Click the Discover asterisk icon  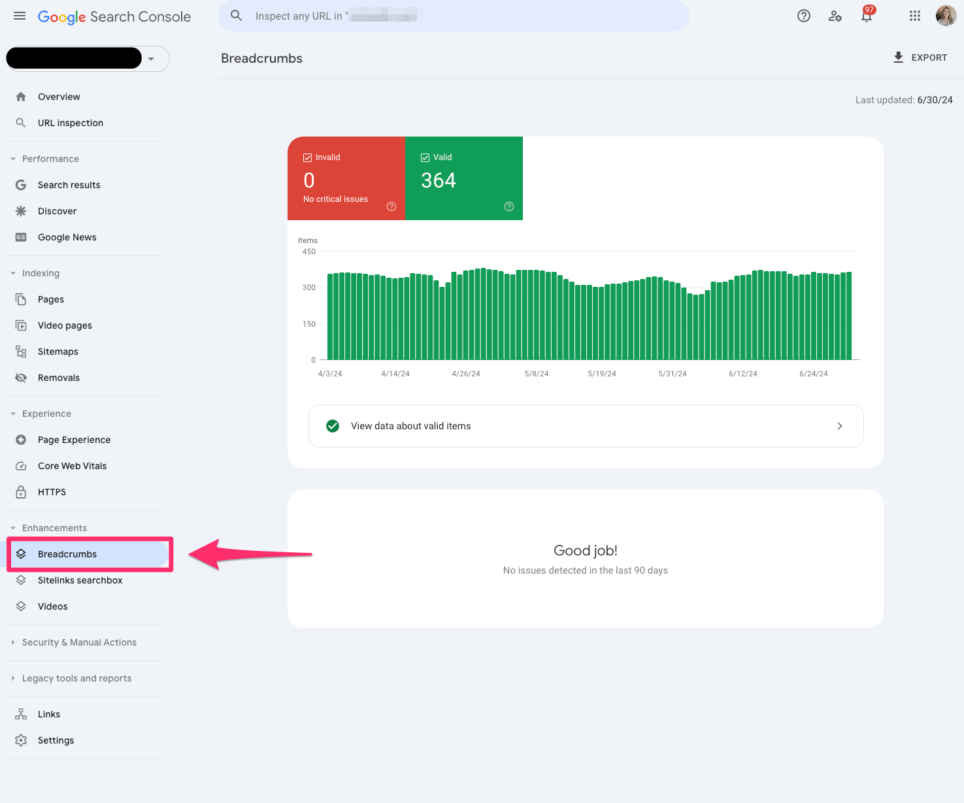coord(21,211)
